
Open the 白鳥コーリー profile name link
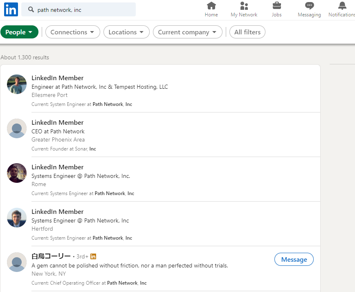tap(51, 256)
